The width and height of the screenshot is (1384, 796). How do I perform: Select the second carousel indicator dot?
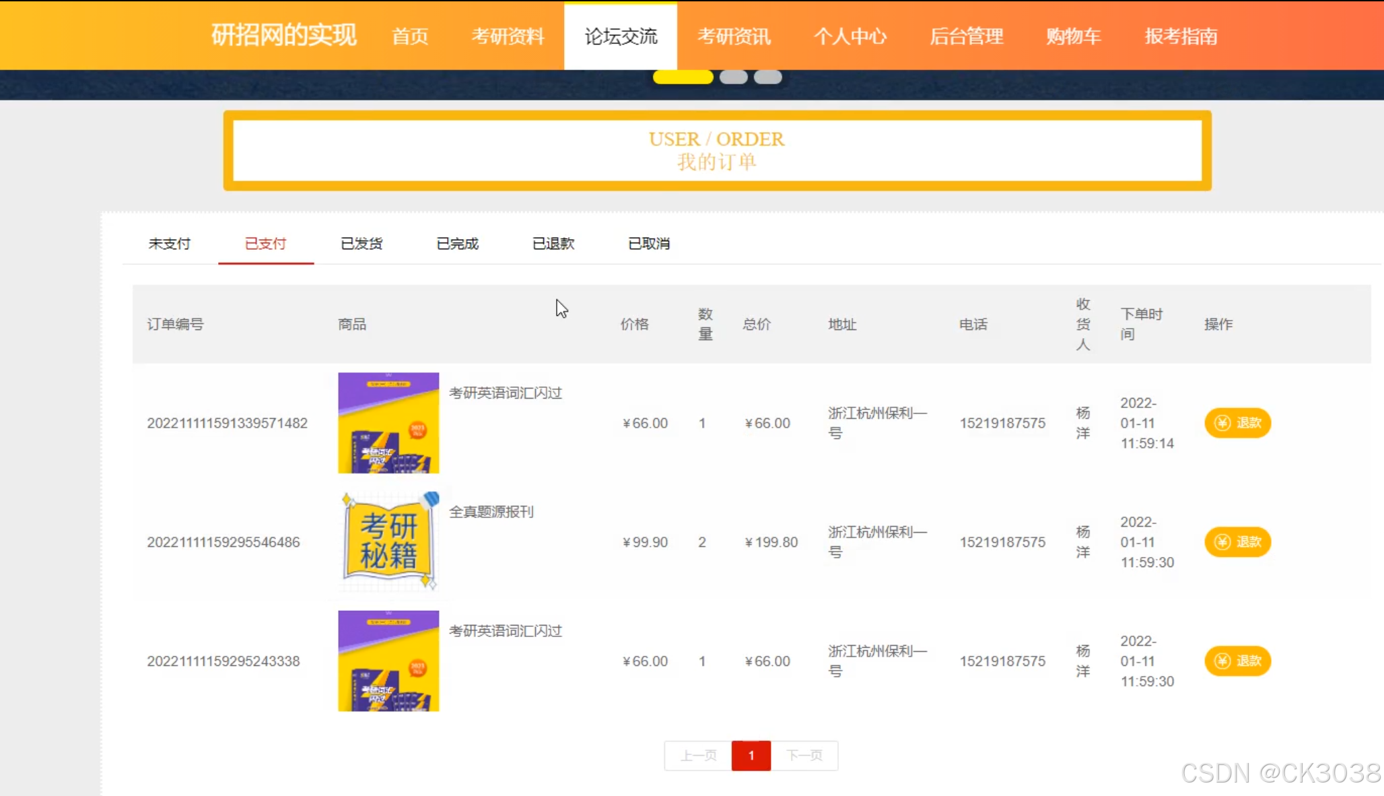(733, 77)
